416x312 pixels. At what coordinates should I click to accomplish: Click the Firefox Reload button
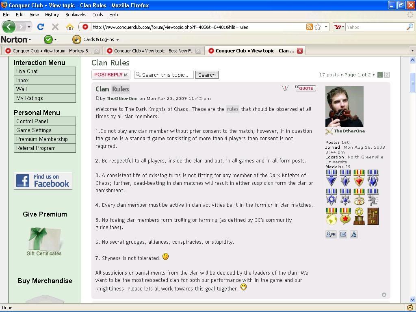point(40,27)
